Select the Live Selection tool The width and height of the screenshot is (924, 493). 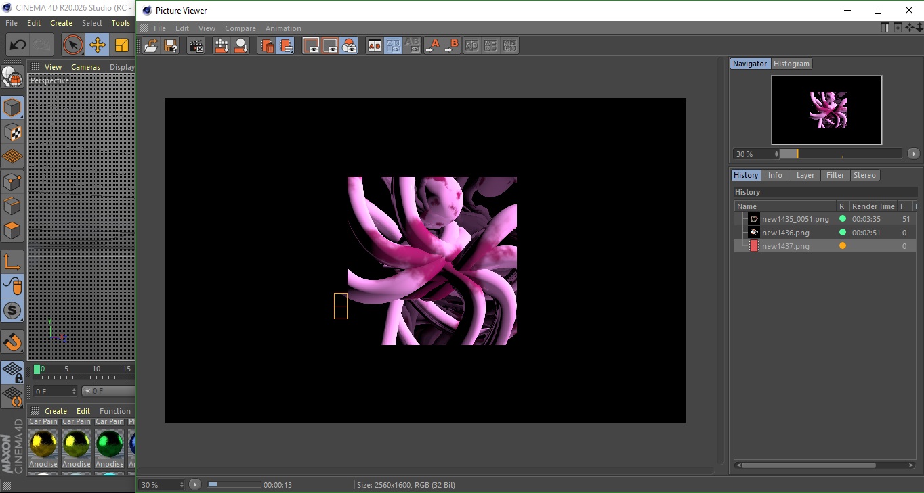click(72, 45)
